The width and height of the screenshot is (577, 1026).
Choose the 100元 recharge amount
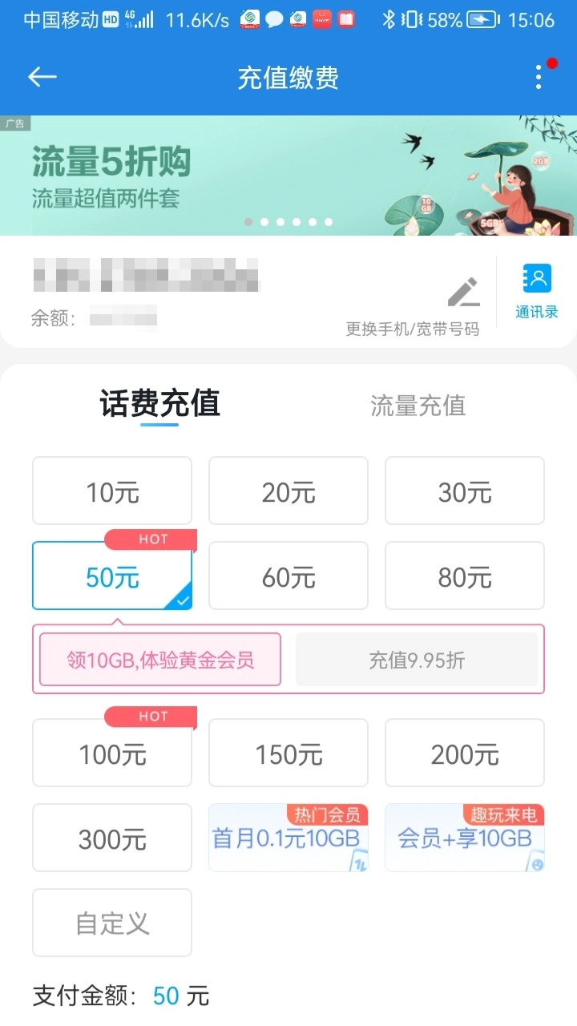[x=112, y=753]
